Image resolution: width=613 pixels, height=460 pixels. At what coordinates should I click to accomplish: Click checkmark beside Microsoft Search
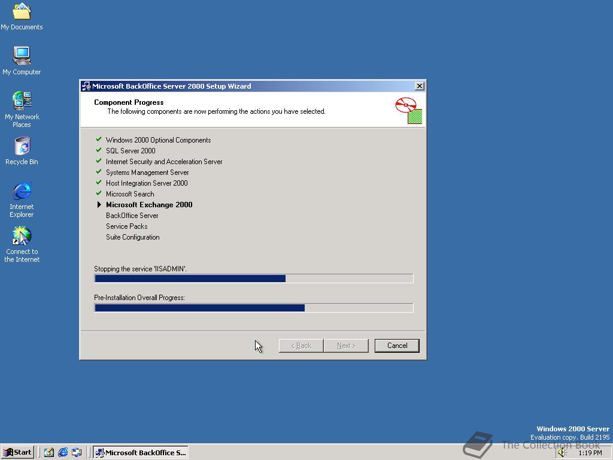pyautogui.click(x=99, y=193)
